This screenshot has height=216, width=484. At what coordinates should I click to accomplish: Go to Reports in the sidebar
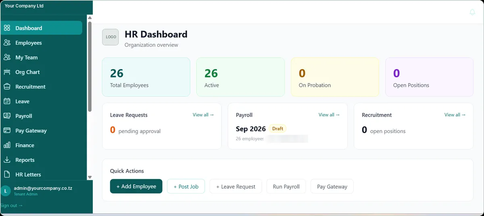pyautogui.click(x=42, y=160)
